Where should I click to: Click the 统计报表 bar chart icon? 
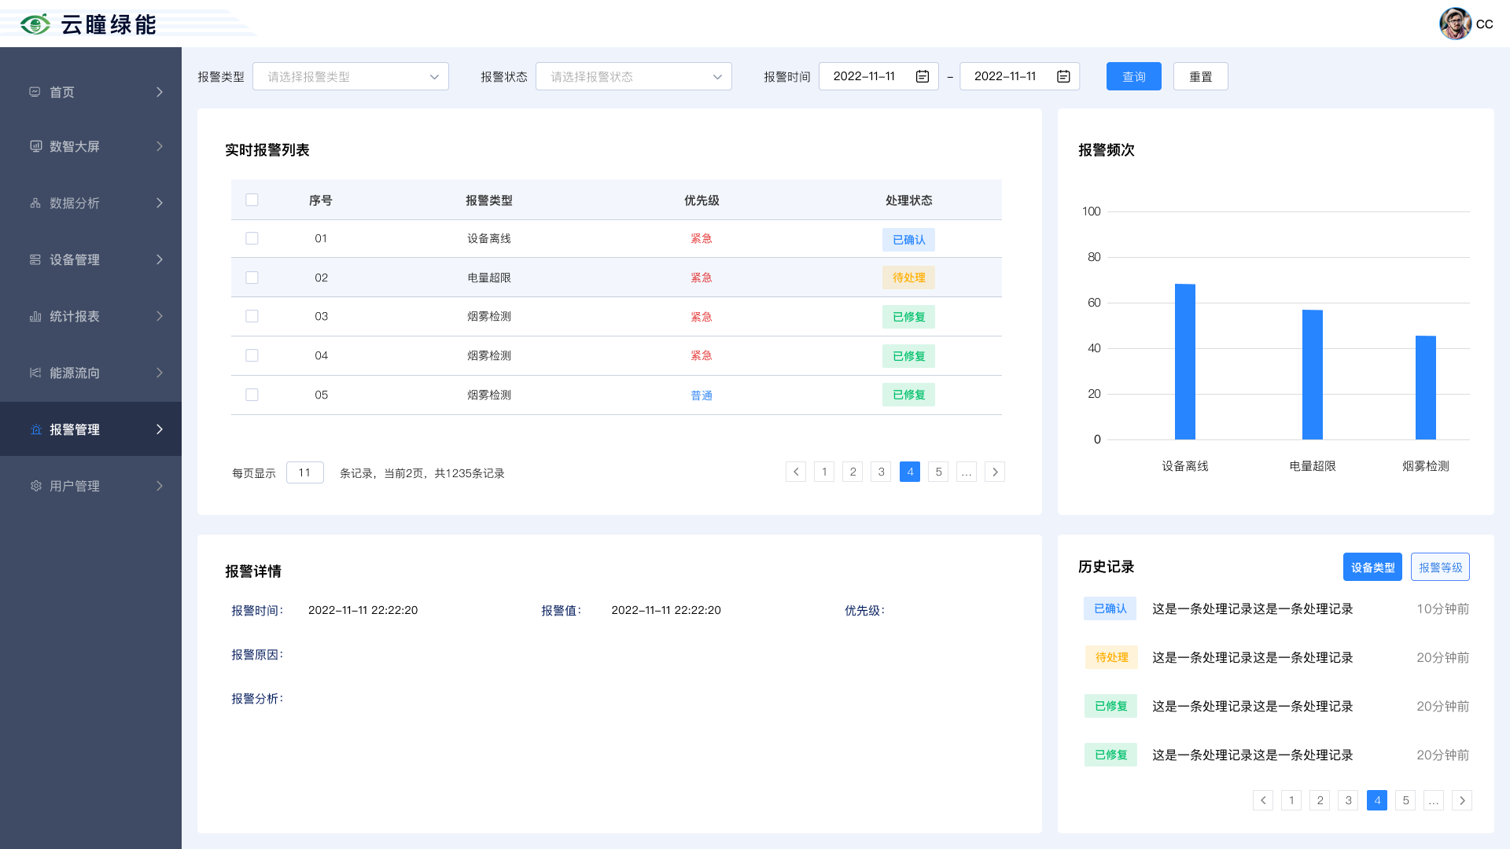pos(35,316)
